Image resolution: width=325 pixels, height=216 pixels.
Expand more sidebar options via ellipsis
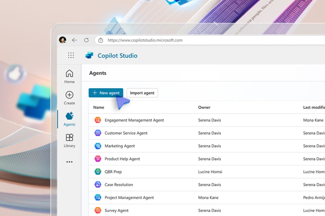click(69, 161)
